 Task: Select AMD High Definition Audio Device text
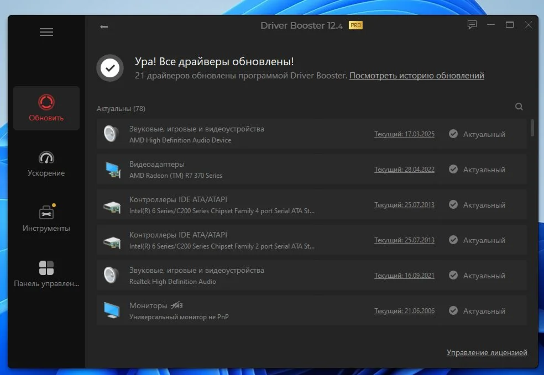[x=180, y=140]
